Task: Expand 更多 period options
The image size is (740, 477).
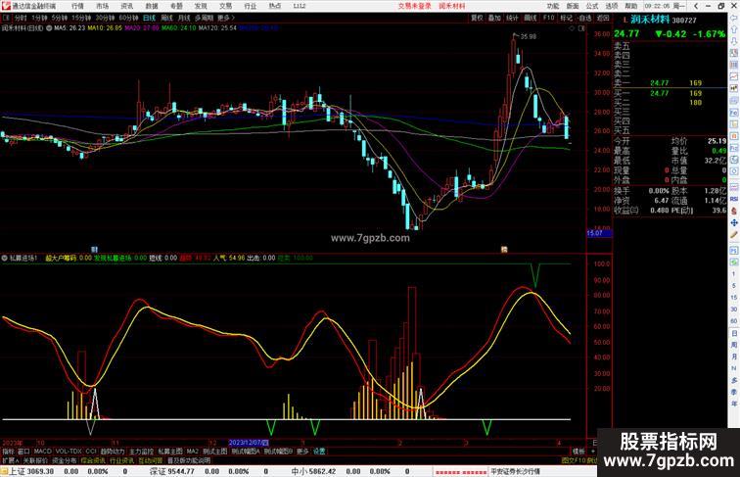Action: [225, 18]
